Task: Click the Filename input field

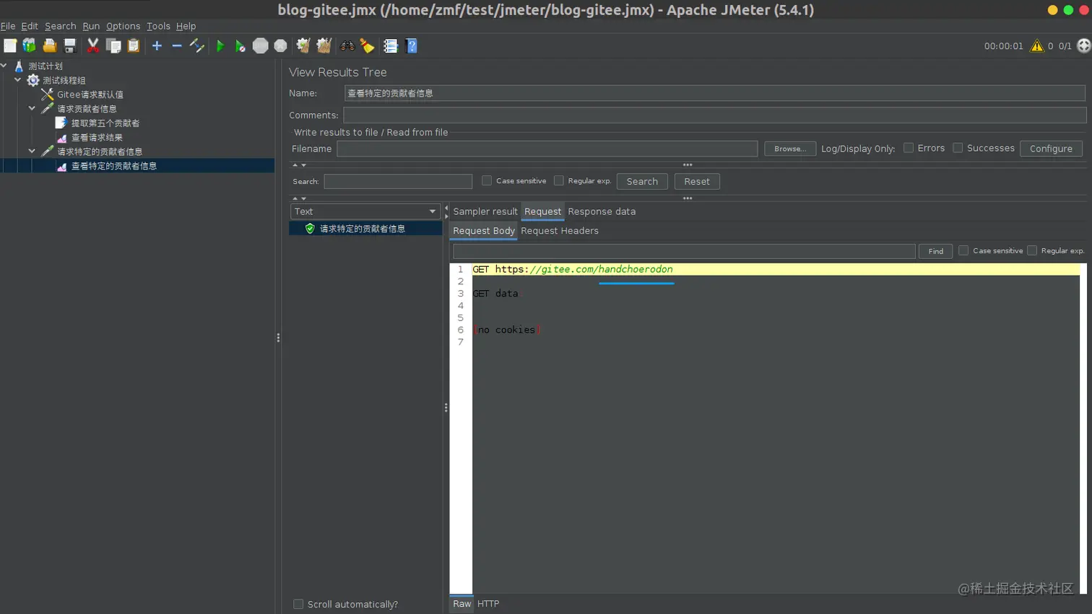Action: [x=547, y=149]
